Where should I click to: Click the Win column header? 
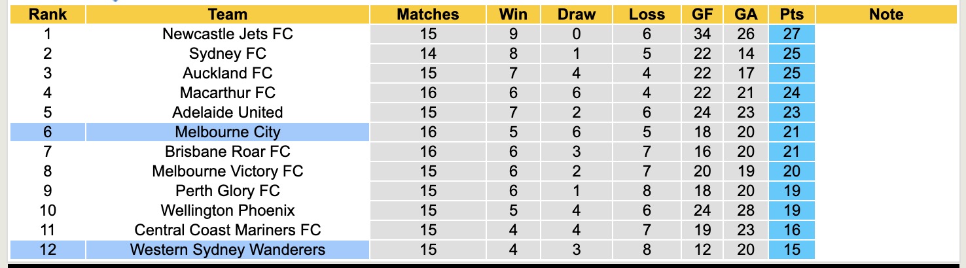(x=512, y=14)
